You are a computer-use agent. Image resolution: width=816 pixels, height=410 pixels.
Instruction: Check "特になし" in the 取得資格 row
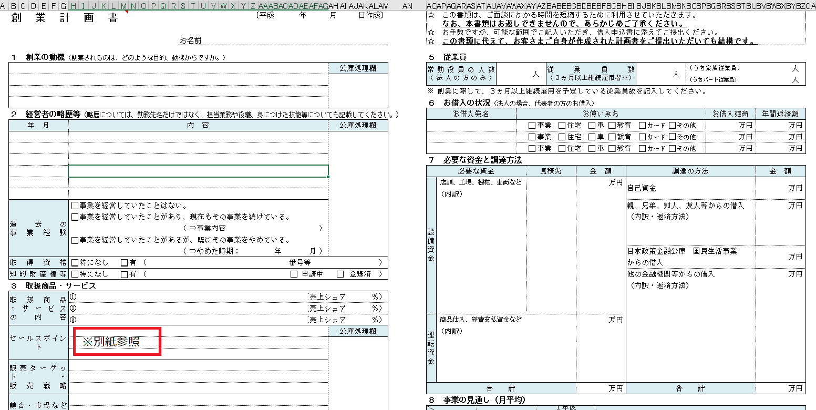[x=75, y=263]
